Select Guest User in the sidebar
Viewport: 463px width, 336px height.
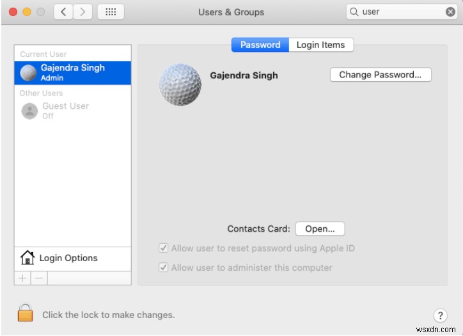tap(73, 111)
